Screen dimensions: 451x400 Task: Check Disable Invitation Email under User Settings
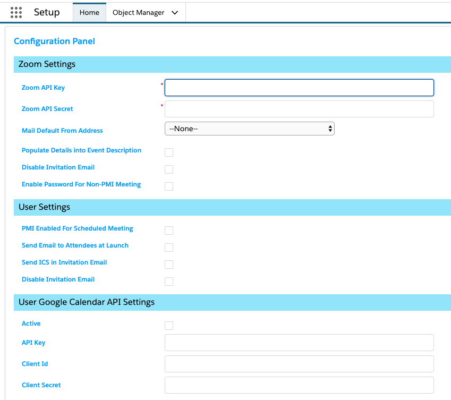coord(169,281)
